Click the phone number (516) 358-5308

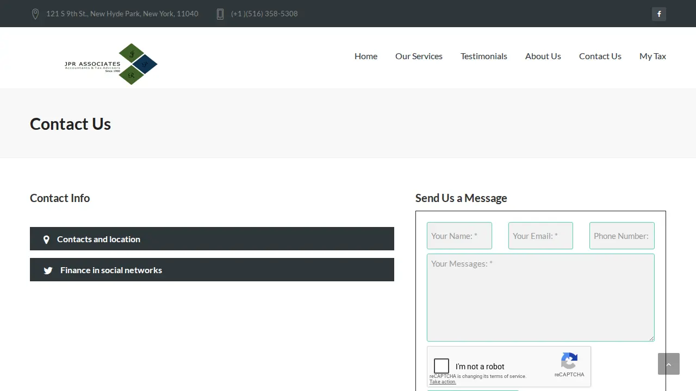[264, 14]
